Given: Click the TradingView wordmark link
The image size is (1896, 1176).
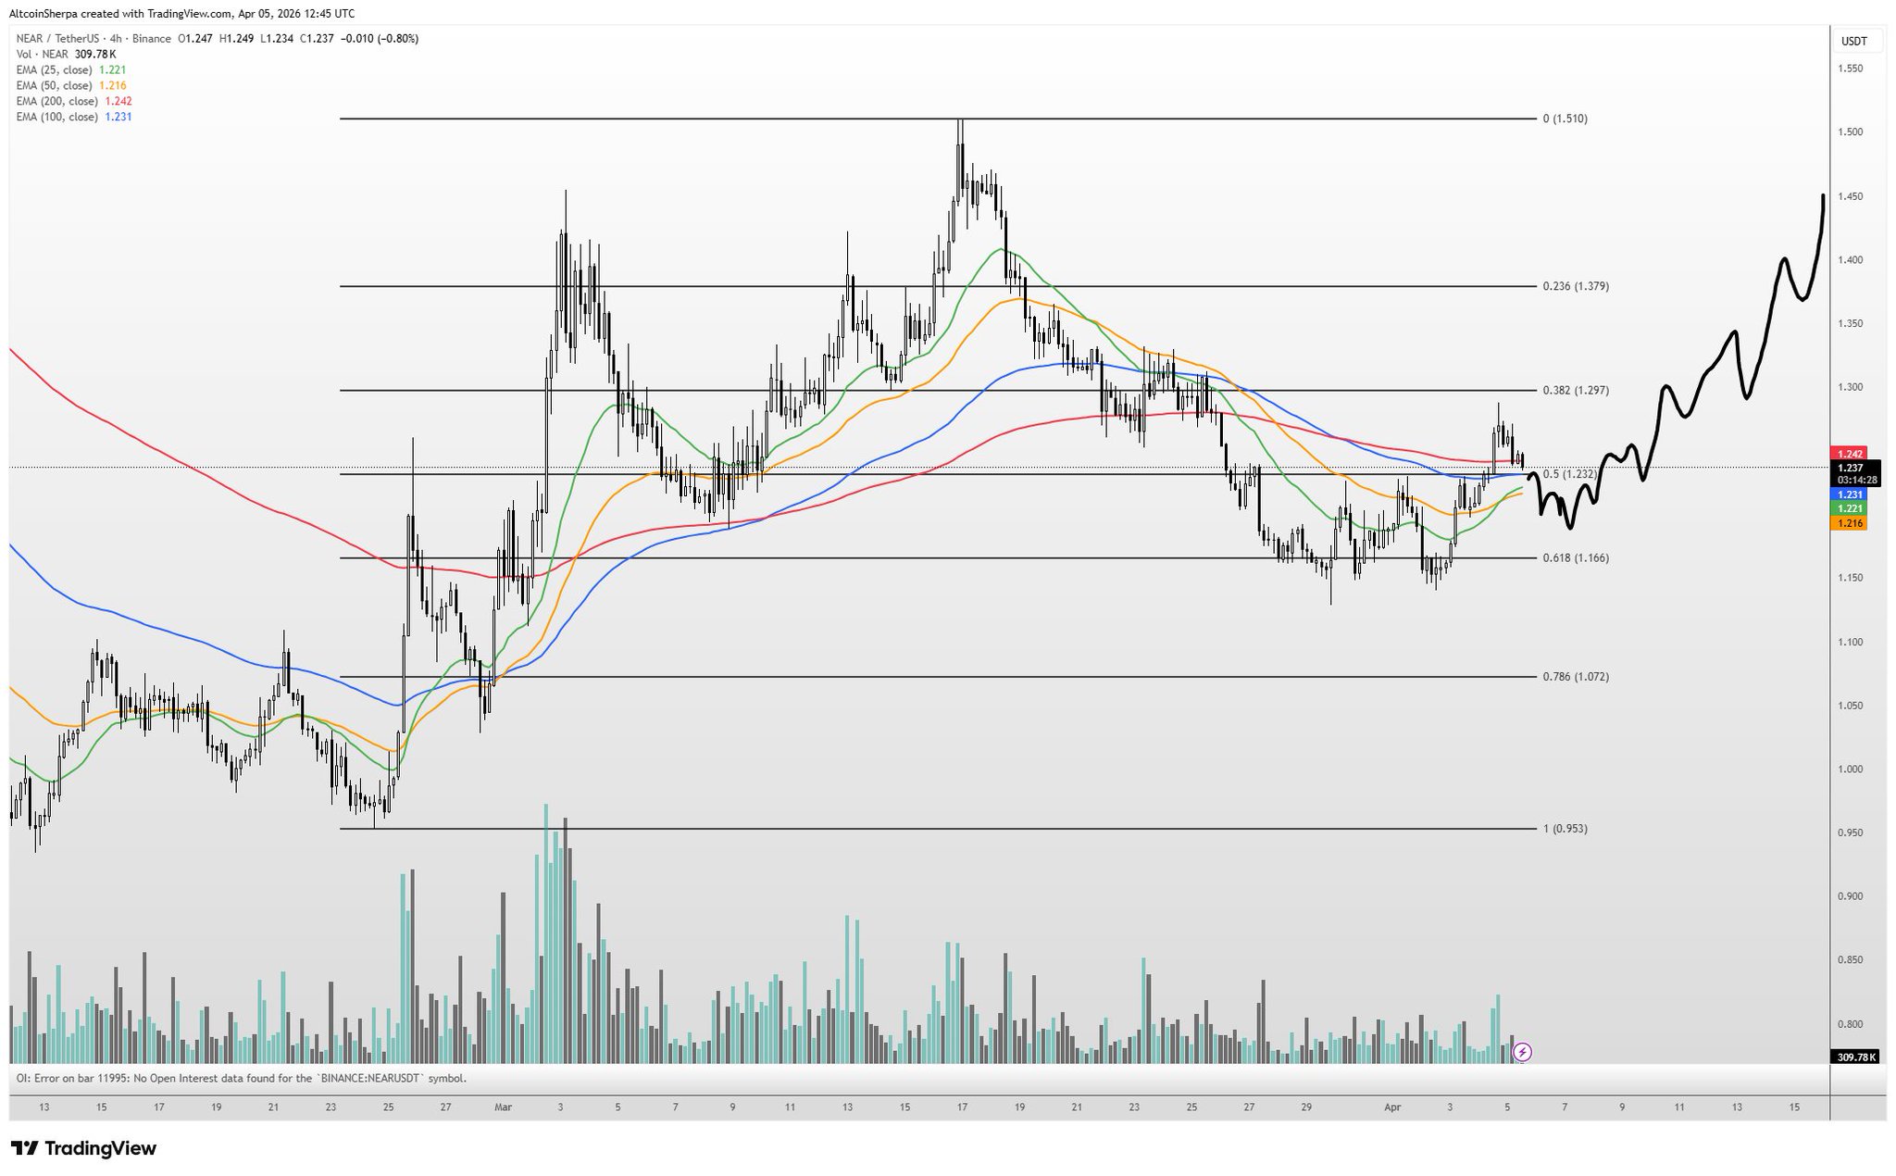Looking at the screenshot, I should point(100,1148).
